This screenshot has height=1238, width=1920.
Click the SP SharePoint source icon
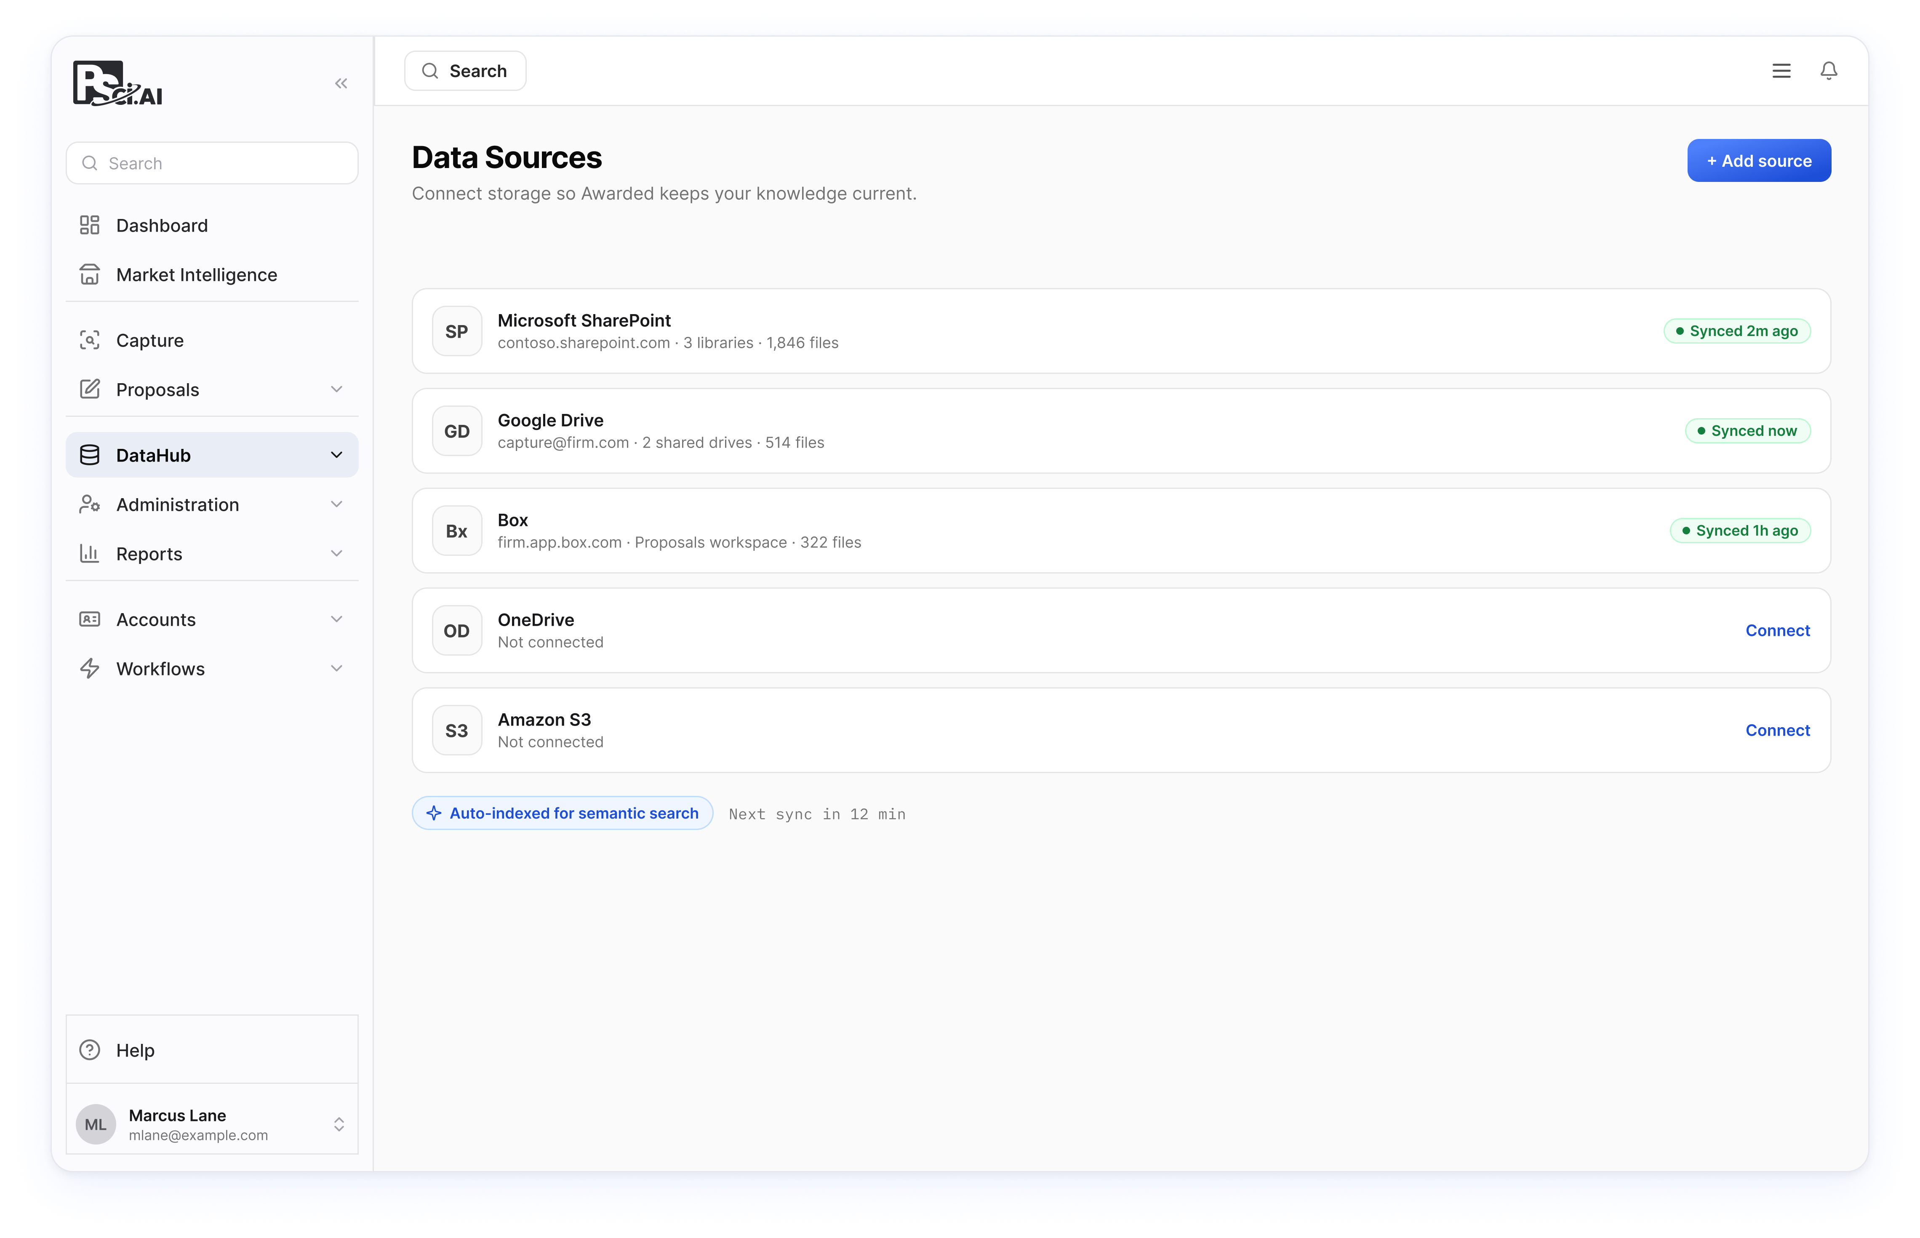(456, 331)
